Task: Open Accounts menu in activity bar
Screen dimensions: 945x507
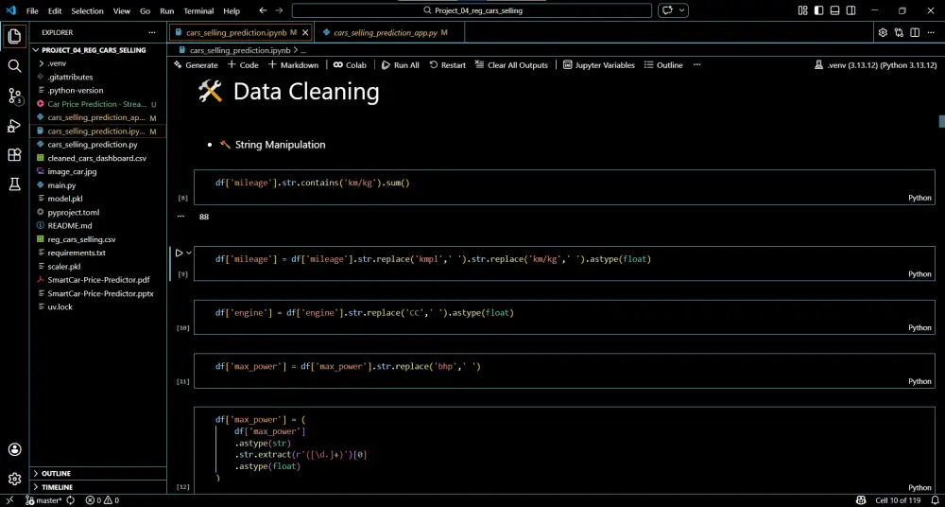Action: click(14, 449)
